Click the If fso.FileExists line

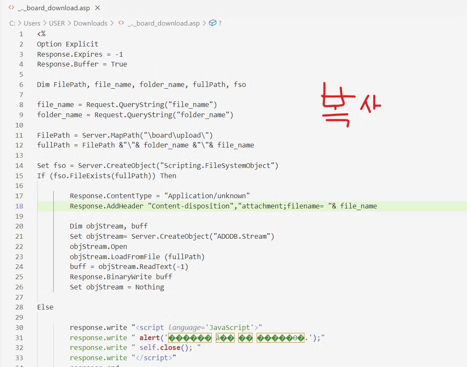[106, 176]
